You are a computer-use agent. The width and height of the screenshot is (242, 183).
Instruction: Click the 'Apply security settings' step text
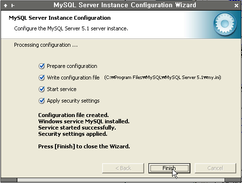point(73,101)
